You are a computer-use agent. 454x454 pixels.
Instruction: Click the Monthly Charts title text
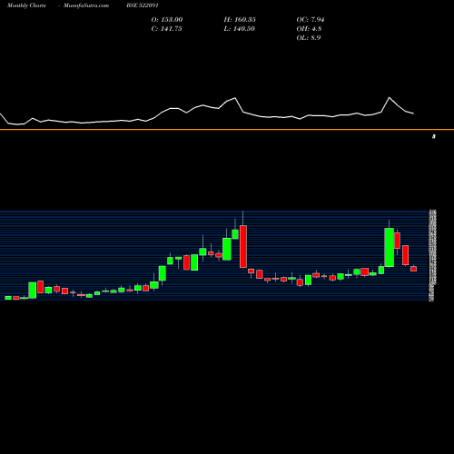pos(26,5)
